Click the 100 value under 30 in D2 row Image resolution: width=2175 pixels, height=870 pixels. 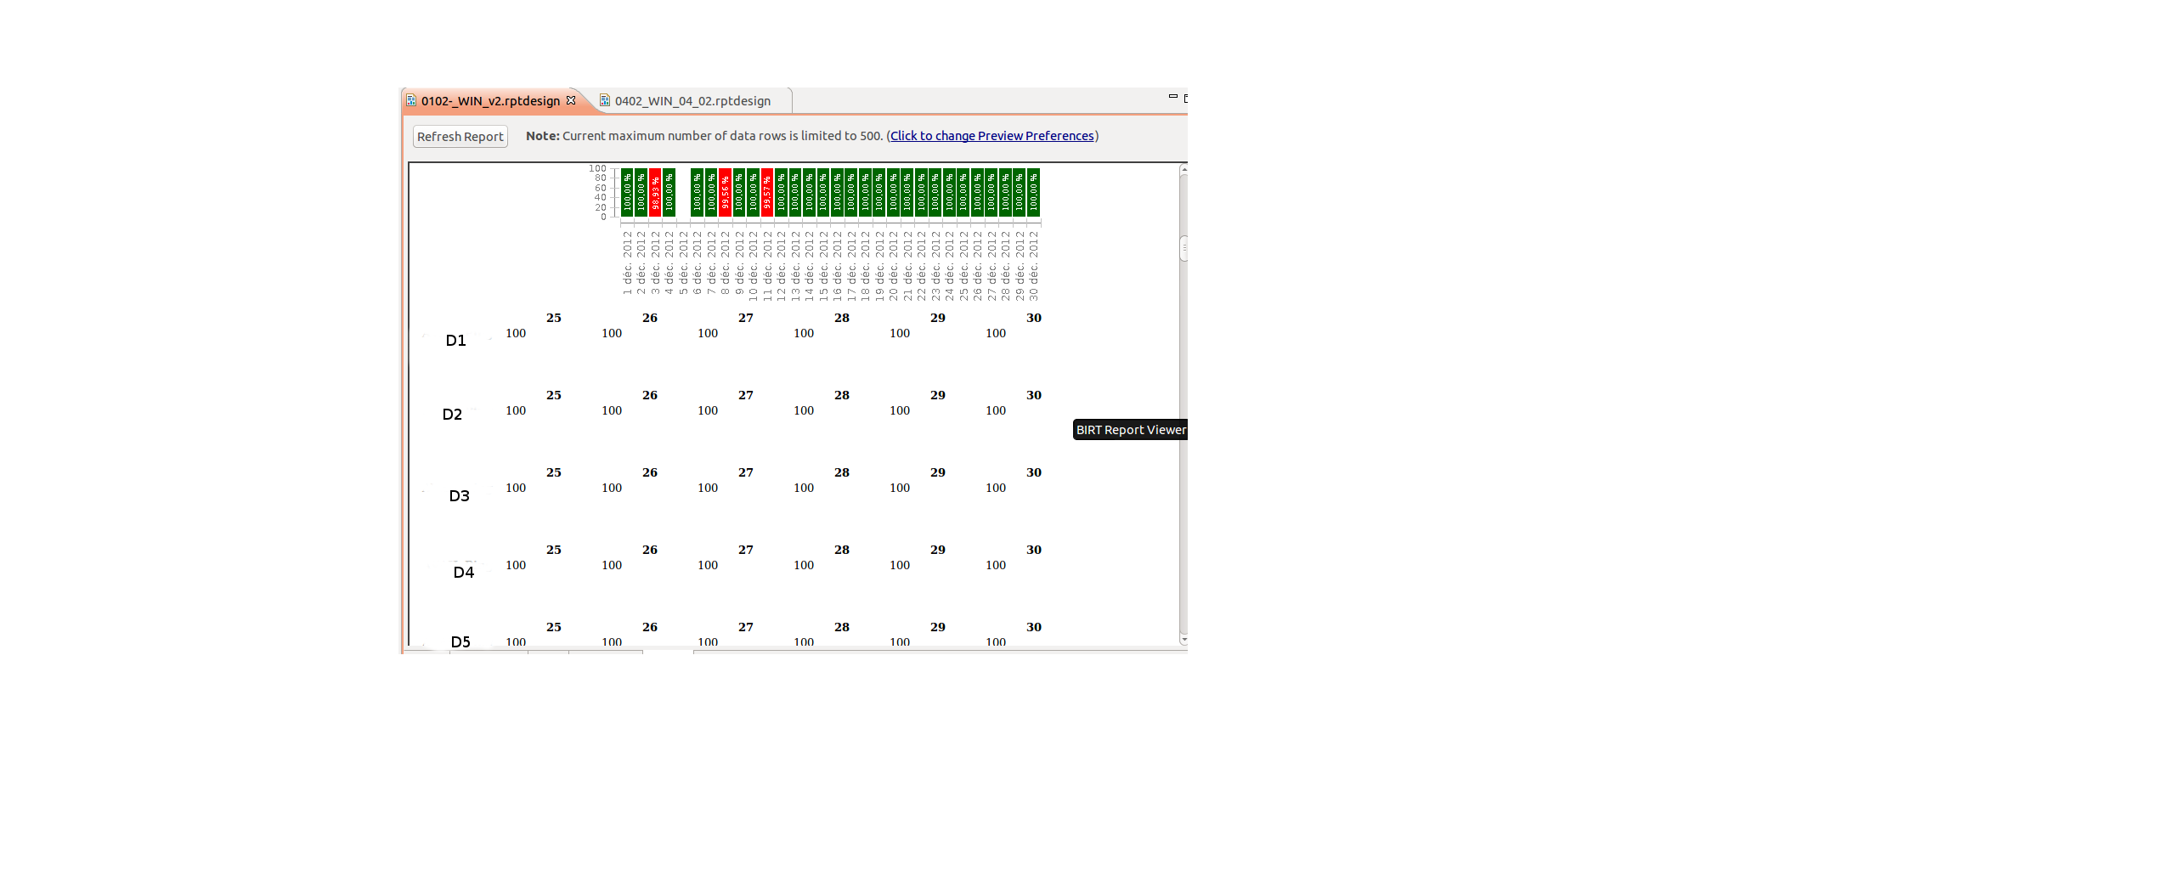click(996, 410)
